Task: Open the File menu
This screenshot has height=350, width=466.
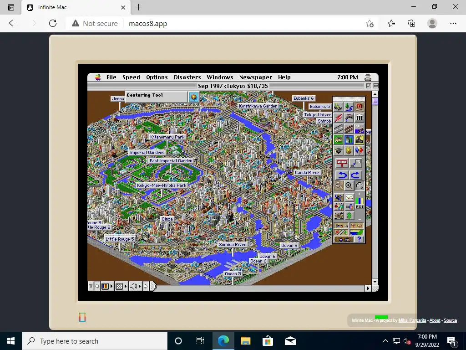Action: click(111, 77)
